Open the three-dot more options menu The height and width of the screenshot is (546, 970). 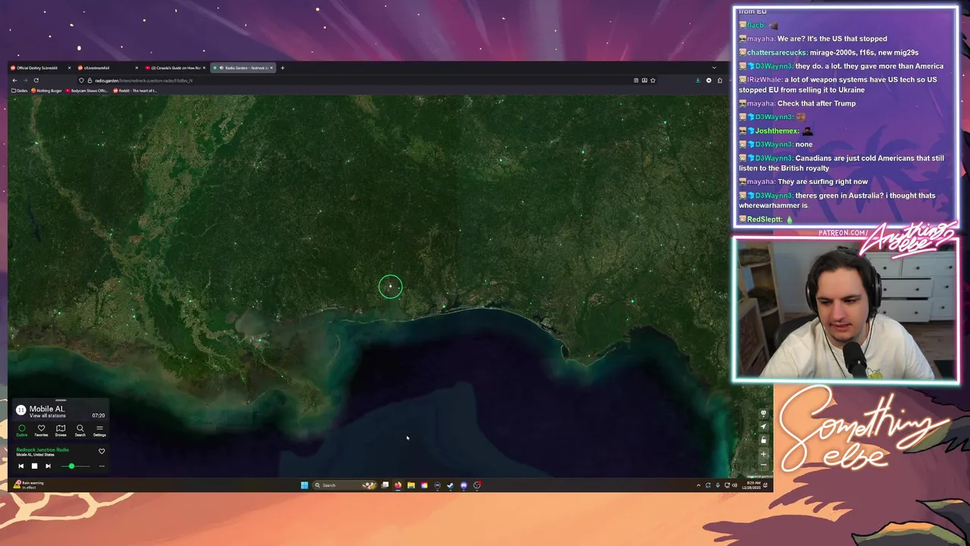tap(102, 466)
